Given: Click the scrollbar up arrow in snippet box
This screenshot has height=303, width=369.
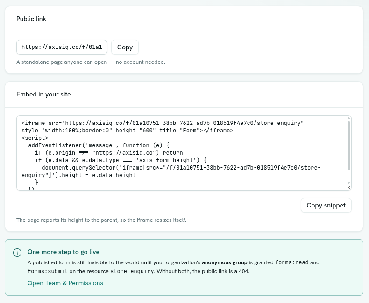Looking at the screenshot, I should pos(349,118).
